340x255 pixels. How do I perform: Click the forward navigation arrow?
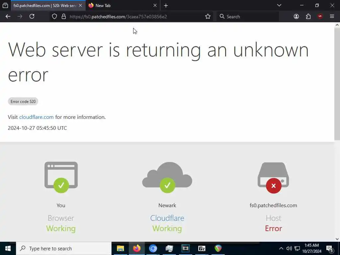(x=20, y=17)
